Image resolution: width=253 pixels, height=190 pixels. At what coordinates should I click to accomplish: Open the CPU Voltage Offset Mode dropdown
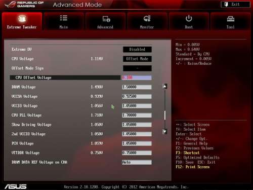click(137, 59)
